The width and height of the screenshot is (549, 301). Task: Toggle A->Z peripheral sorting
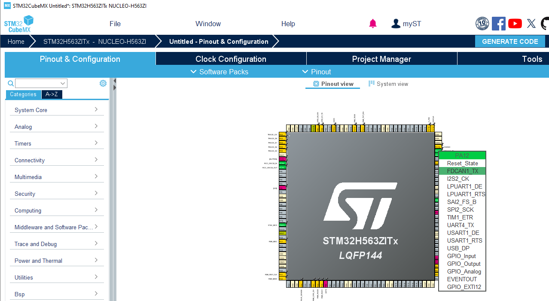click(52, 94)
